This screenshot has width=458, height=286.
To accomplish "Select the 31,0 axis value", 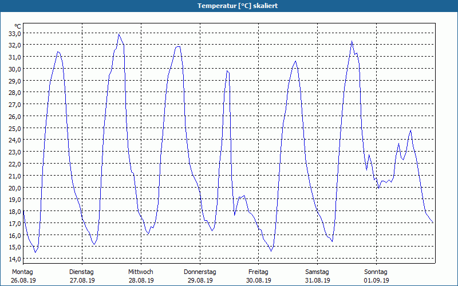I will click(x=15, y=57).
